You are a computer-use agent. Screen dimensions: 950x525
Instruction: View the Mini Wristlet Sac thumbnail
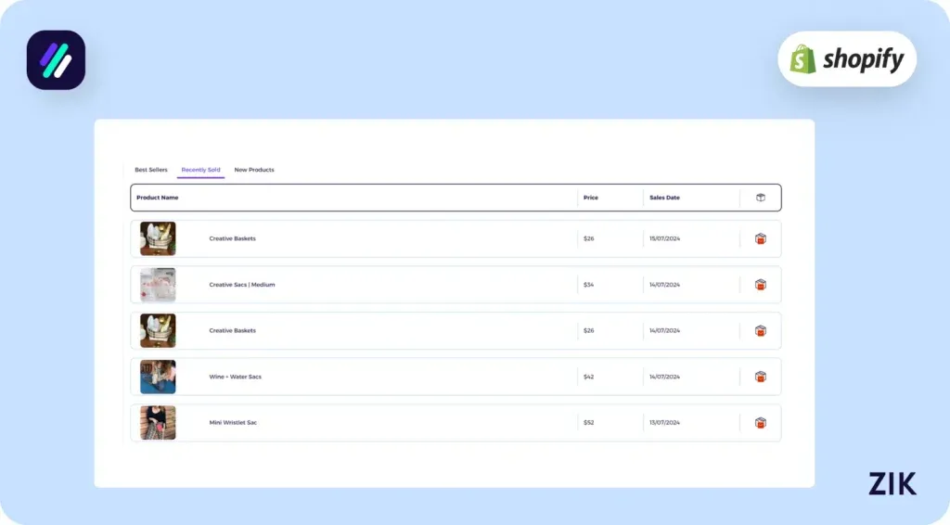click(x=158, y=423)
